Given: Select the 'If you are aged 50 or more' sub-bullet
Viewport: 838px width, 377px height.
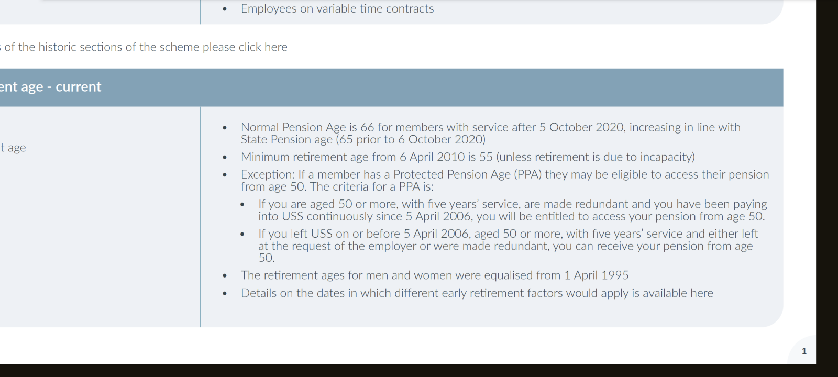Looking at the screenshot, I should (x=512, y=210).
